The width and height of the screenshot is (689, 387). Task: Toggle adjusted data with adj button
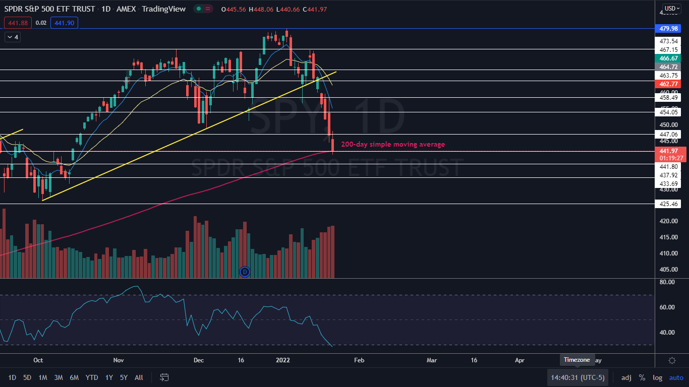point(626,377)
